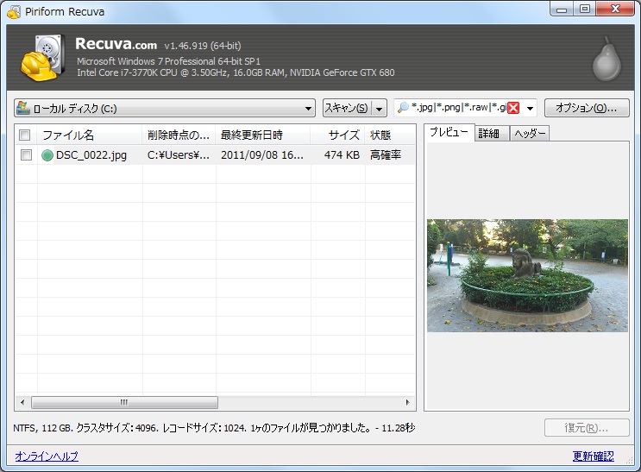Screen dimensions: 641x472
Task: Click the green status dot for DSC_0022.jpg
Action: pos(47,155)
